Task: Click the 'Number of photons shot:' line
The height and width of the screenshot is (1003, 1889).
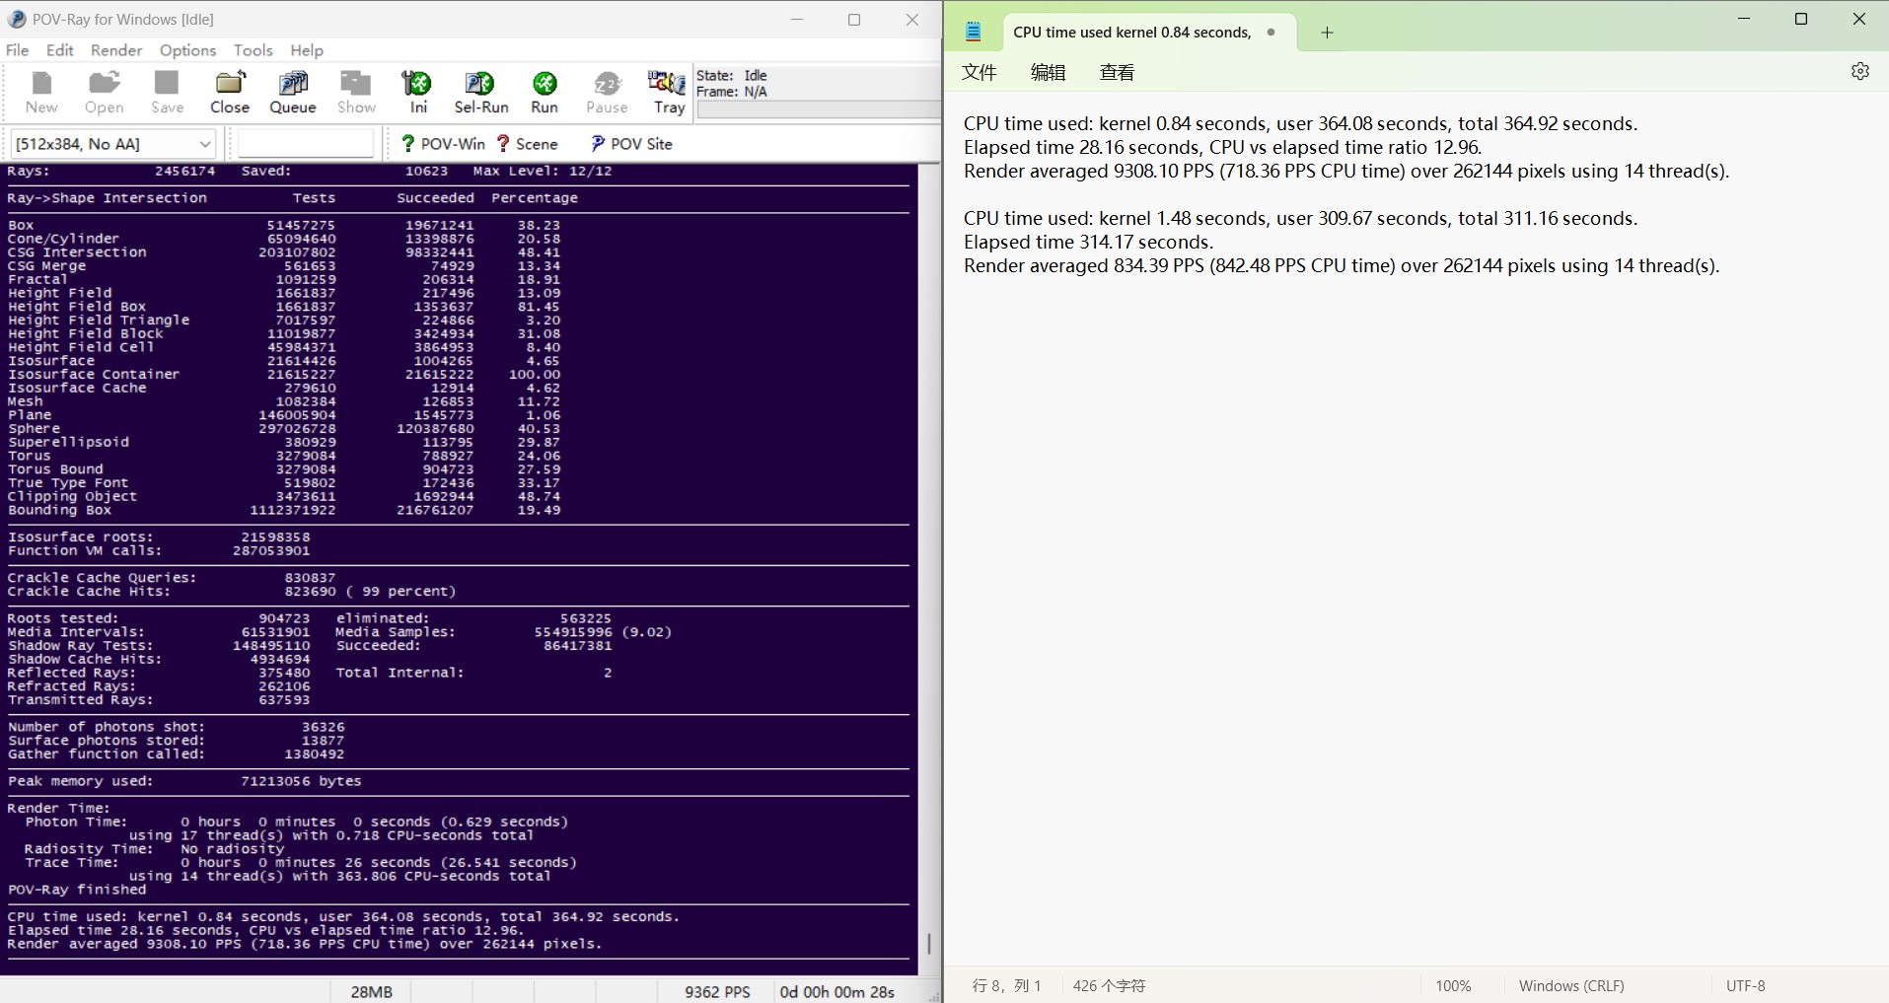Action: [x=177, y=727]
